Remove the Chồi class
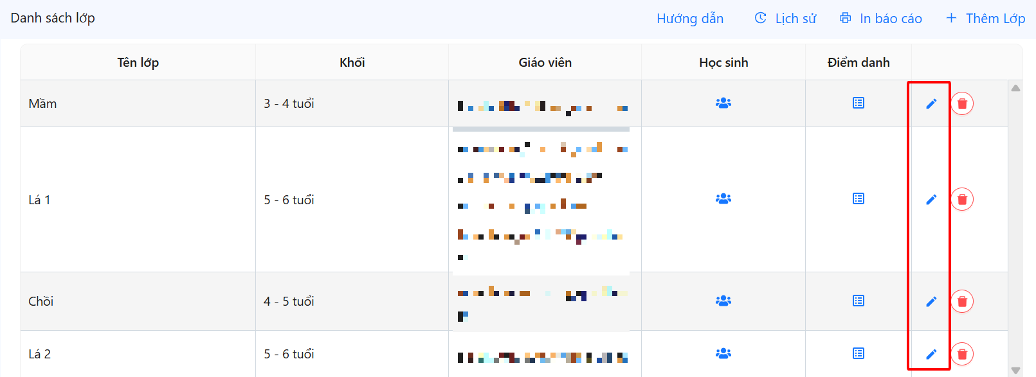This screenshot has width=1036, height=377. [962, 301]
